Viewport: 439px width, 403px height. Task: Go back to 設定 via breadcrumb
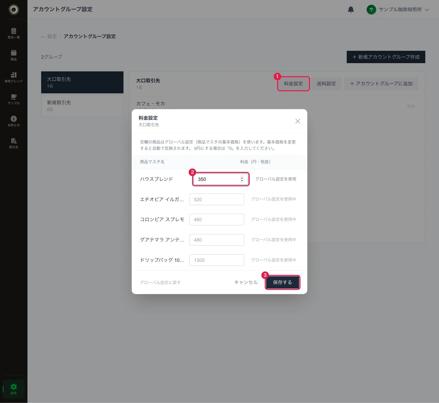coord(49,37)
